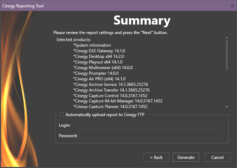Click the scroll up arrow of product list
This screenshot has height=168, width=237.
227,38
